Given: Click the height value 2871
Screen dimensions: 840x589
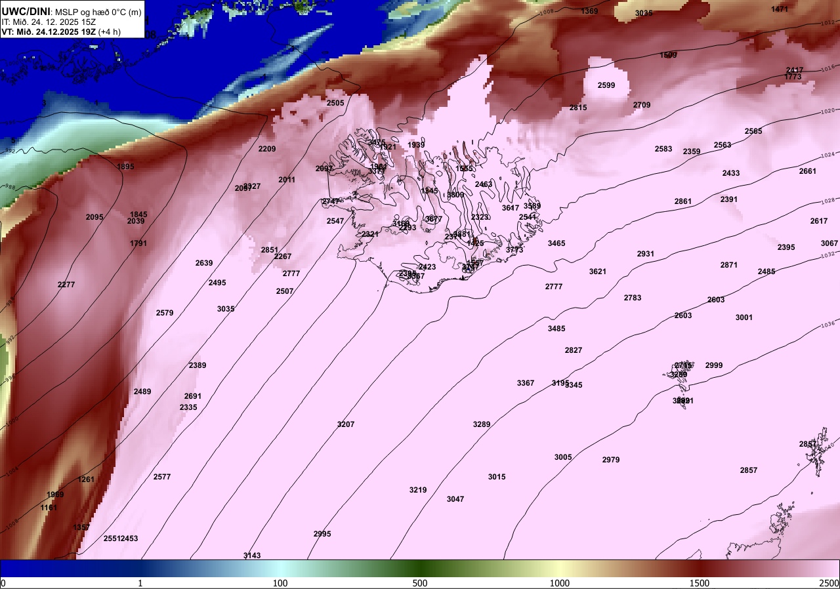Looking at the screenshot, I should pos(729,265).
